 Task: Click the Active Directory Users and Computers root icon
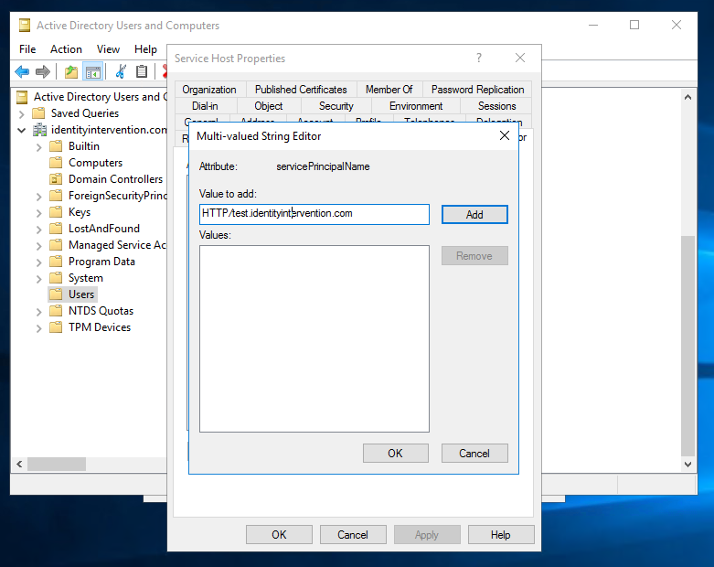22,97
